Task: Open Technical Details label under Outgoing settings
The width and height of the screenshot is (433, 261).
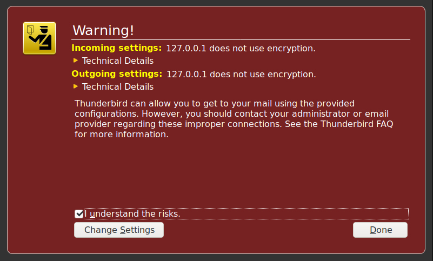Action: (x=118, y=86)
